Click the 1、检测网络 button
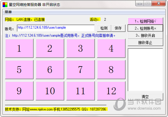Image resolution: width=168 pixels, height=117 pixels. click(x=145, y=21)
